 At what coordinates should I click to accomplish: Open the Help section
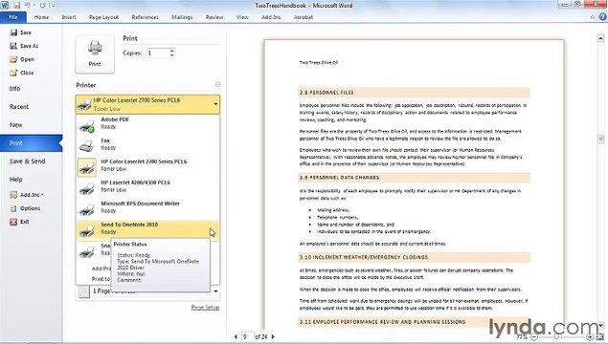pos(16,179)
